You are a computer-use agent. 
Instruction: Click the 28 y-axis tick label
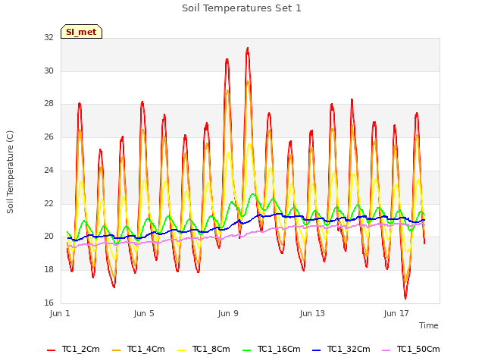[x=48, y=104]
